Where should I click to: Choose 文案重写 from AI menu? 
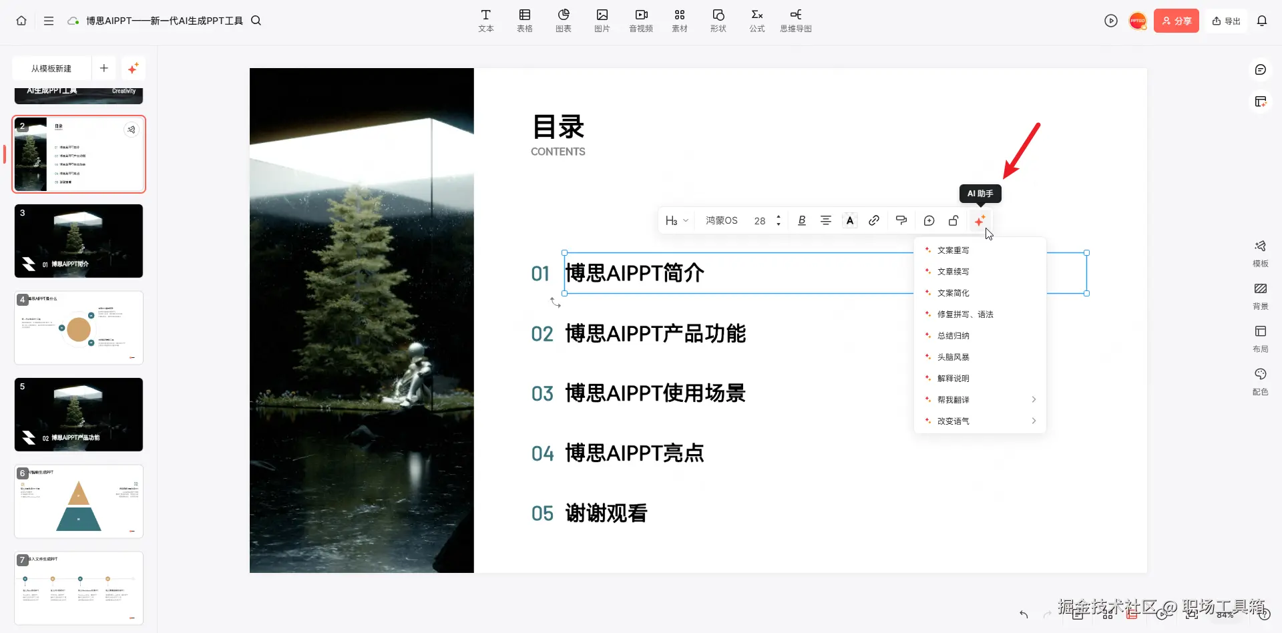tap(980, 250)
